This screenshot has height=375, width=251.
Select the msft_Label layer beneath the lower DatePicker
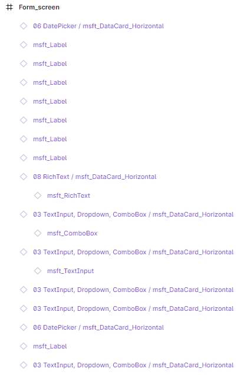click(x=50, y=346)
